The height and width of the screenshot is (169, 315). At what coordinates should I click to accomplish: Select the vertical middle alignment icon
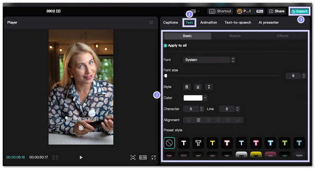pyautogui.click(x=228, y=120)
